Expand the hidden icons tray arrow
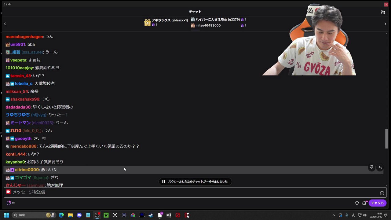The height and width of the screenshot is (220, 391). pyautogui.click(x=334, y=215)
